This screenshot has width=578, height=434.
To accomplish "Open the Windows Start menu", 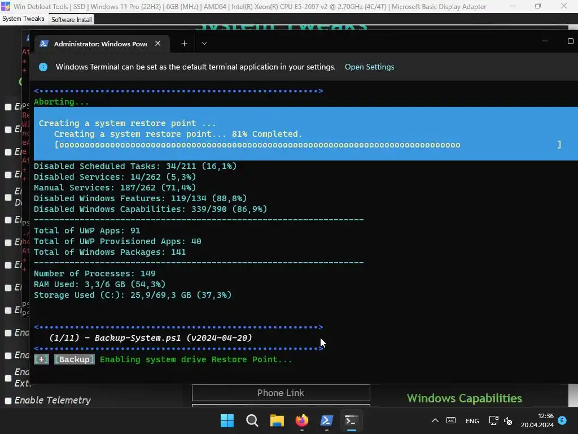I will coord(227,420).
